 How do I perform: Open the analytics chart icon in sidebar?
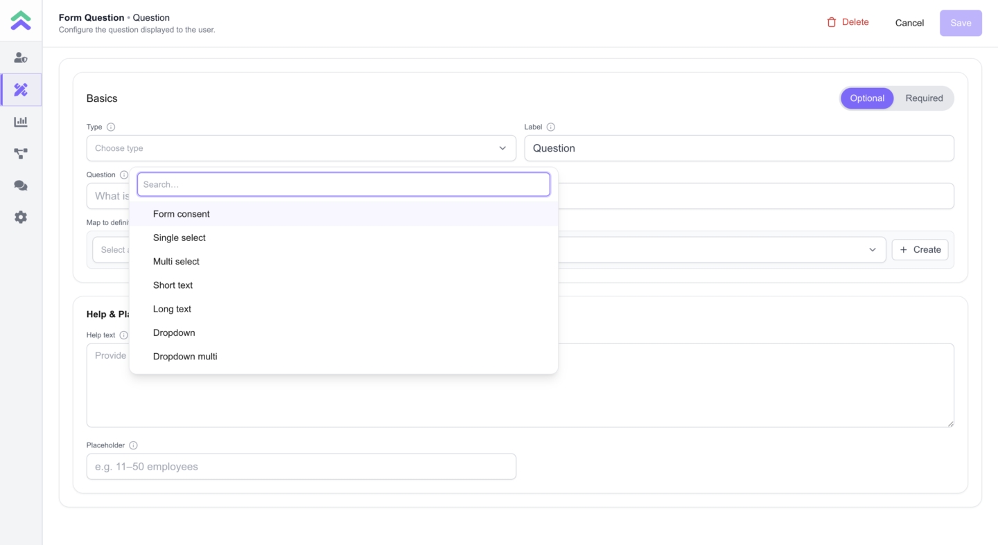pyautogui.click(x=21, y=122)
